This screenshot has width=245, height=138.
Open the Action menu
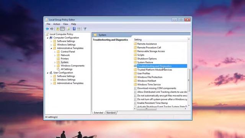[57, 24]
